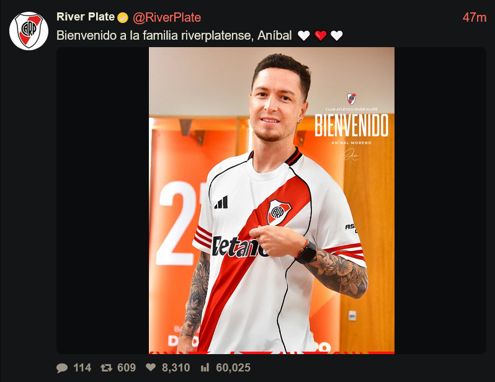The height and width of the screenshot is (382, 495).
Task: Click the red heart emoji in tweet
Action: (321, 35)
